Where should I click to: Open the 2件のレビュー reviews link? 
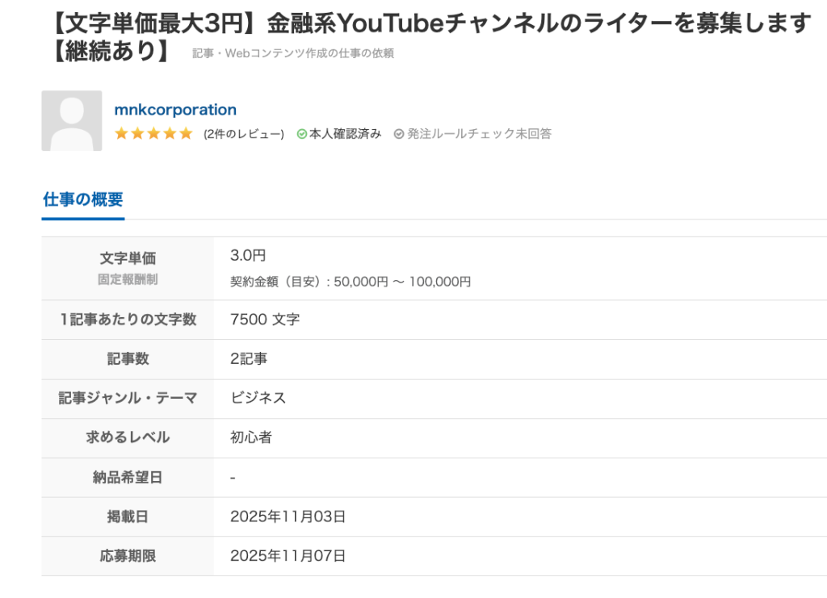coord(243,134)
